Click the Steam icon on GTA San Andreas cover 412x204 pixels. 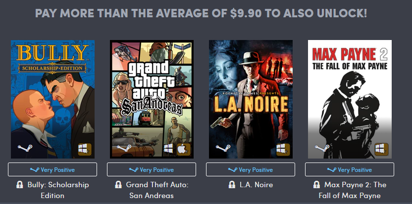coord(124,148)
